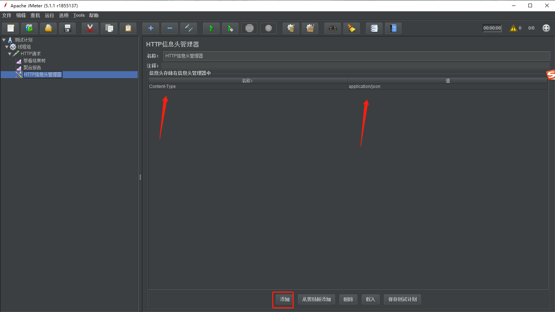This screenshot has height=312, width=555.
Task: Click the remote engines circular status icon
Action: click(546, 28)
